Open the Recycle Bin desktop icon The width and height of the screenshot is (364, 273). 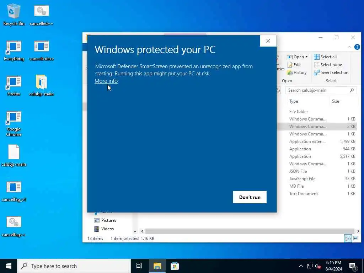click(x=14, y=14)
